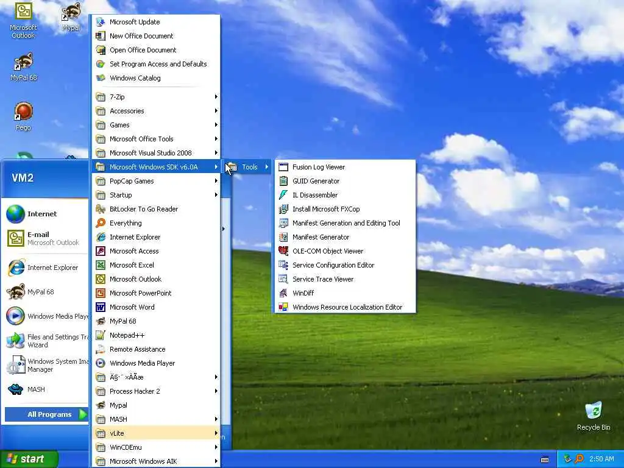Expand Microsoft Office Tools submenu arrow

216,139
